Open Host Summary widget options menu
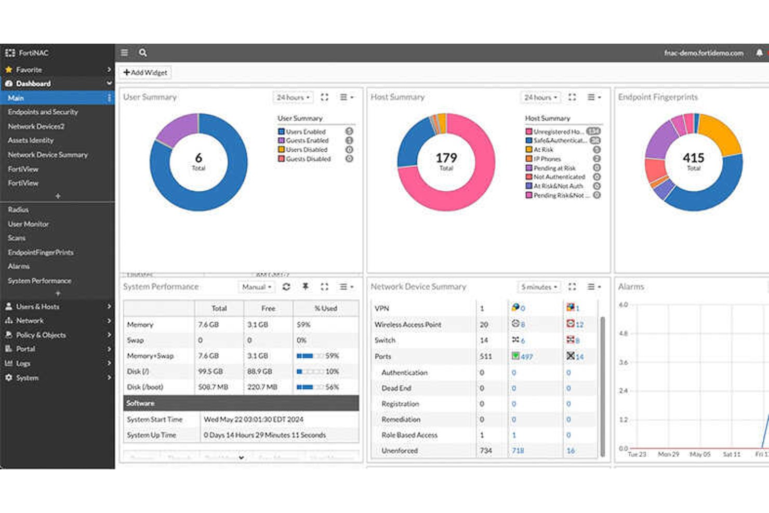 click(594, 97)
